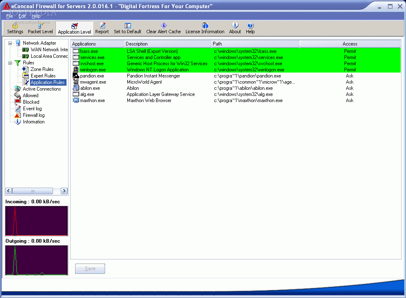Click the Network Adapter tree icon
The width and height of the screenshot is (406, 298).
click(x=18, y=43)
